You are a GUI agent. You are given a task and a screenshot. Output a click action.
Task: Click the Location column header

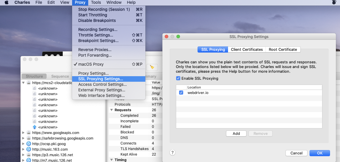(254, 87)
